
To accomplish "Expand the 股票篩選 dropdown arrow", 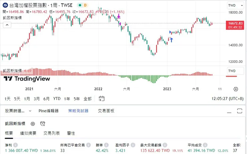I will tap(30, 111).
